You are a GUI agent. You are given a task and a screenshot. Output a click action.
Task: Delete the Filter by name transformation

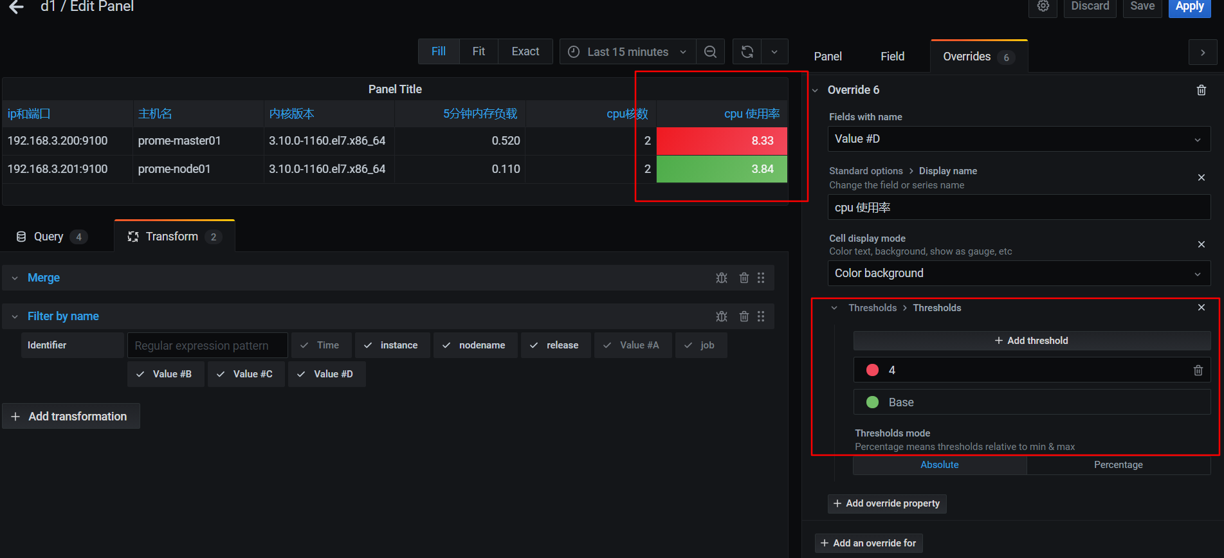[744, 316]
